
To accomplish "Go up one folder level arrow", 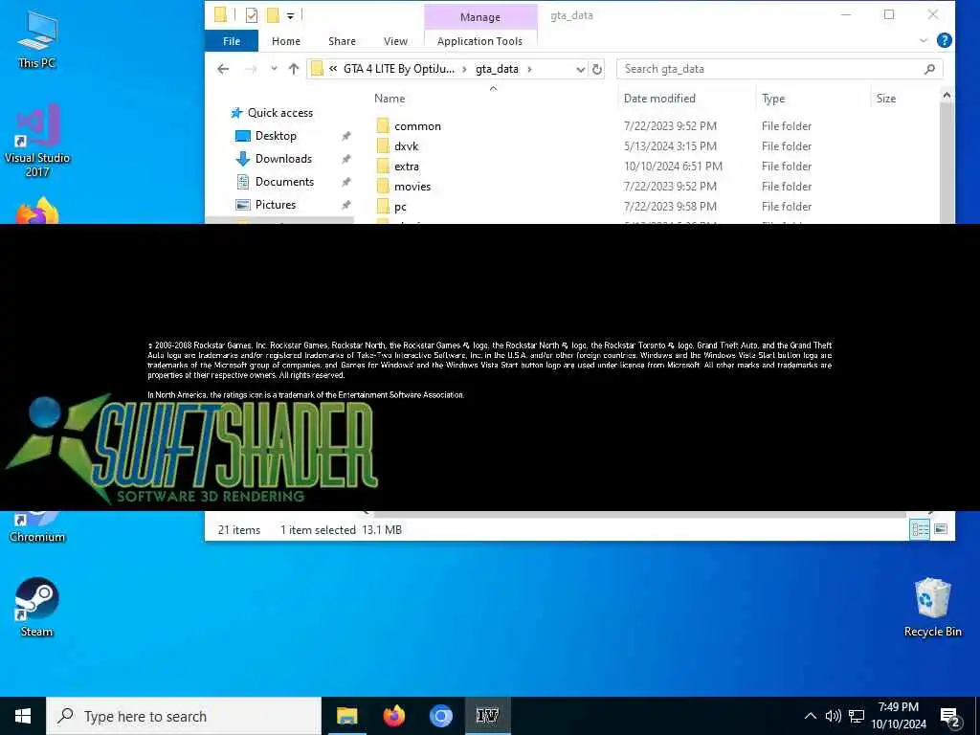I will 294,69.
